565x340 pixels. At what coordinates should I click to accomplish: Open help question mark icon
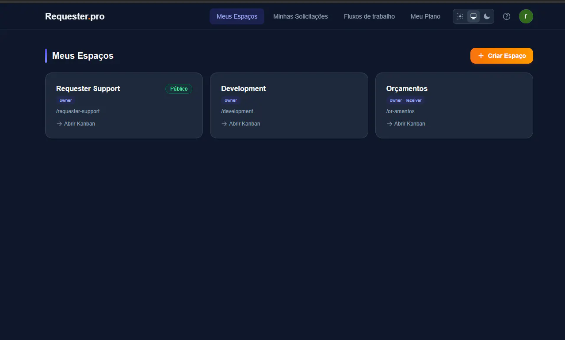click(507, 16)
